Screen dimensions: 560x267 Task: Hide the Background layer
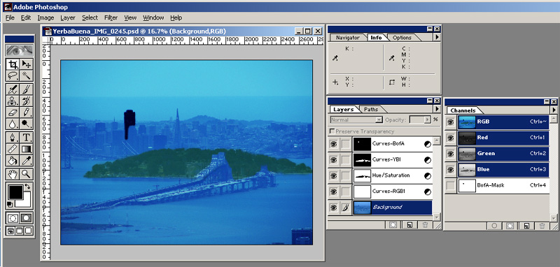click(334, 208)
